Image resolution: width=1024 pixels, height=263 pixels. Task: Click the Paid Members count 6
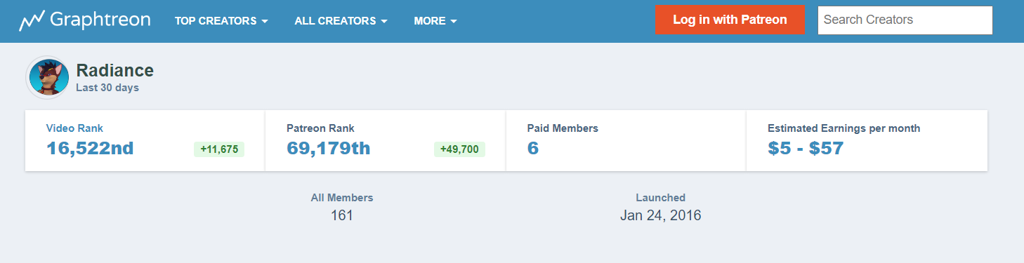(533, 148)
